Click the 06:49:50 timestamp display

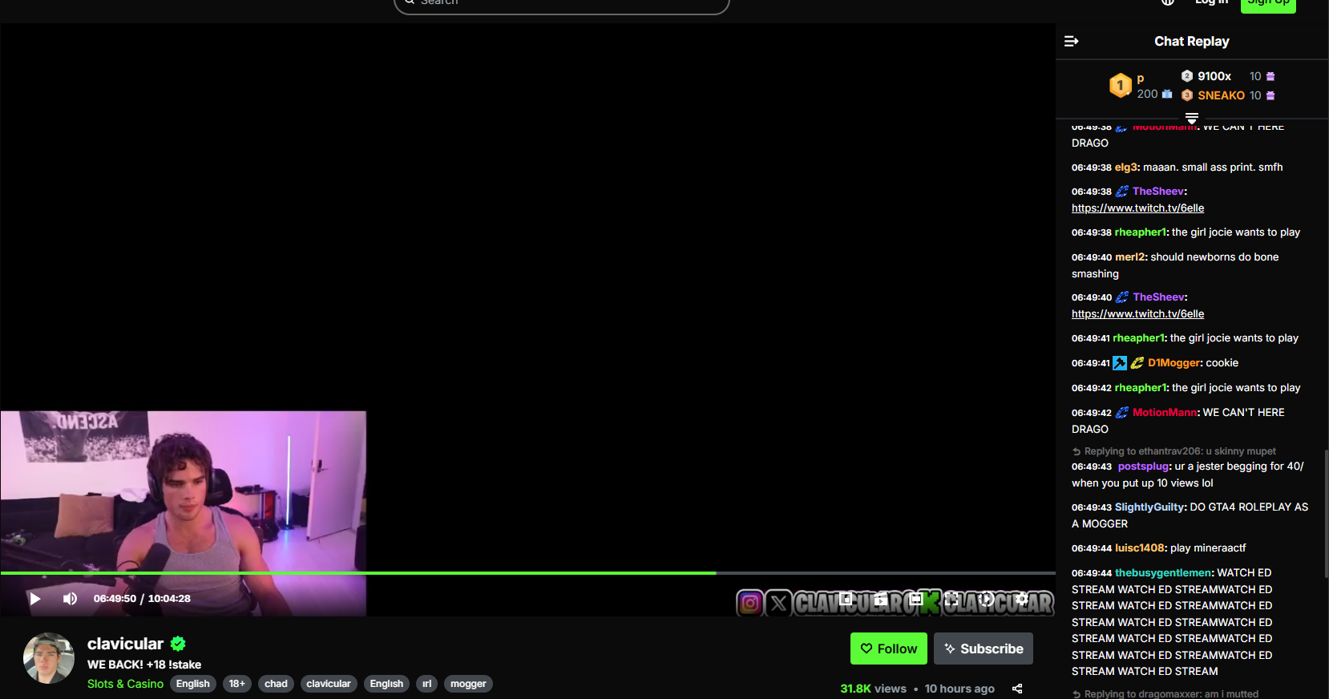[115, 599]
